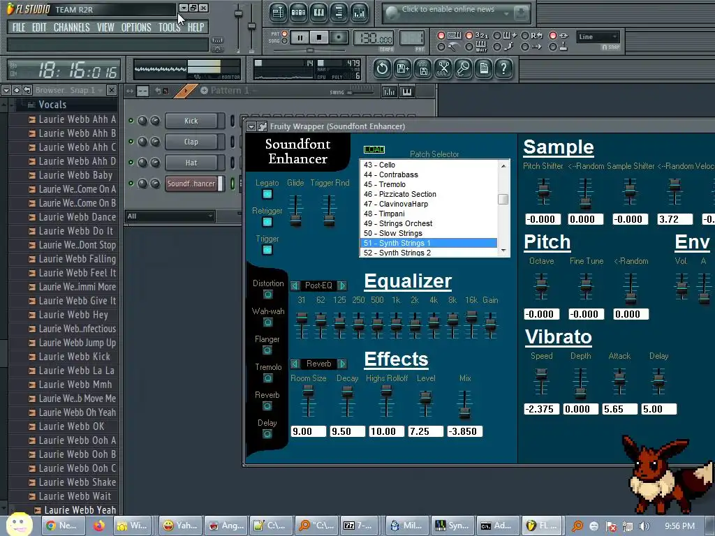
Task: Enable the Distortion effect switch
Action: click(x=267, y=295)
